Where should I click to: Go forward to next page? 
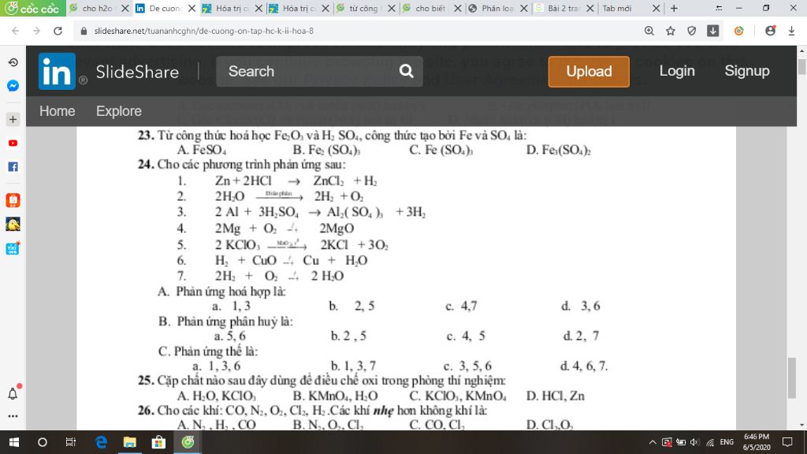pyautogui.click(x=36, y=31)
